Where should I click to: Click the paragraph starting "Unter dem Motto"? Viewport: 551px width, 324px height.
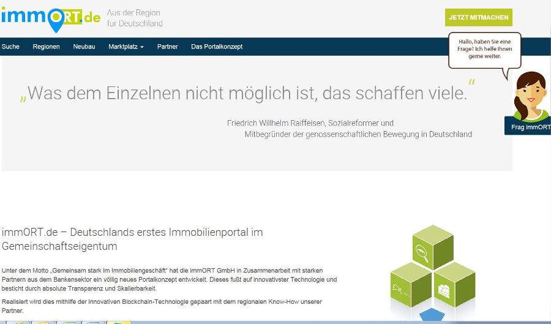[x=169, y=279]
